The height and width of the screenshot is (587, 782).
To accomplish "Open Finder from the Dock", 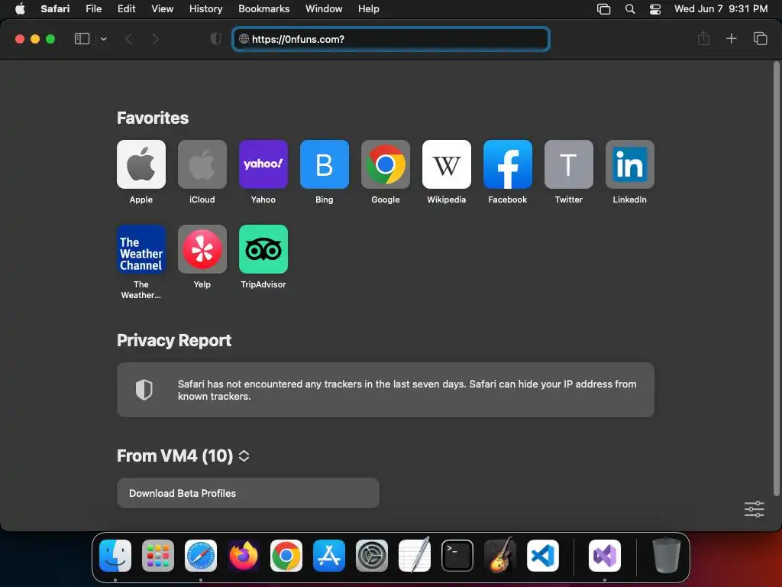I will [115, 556].
